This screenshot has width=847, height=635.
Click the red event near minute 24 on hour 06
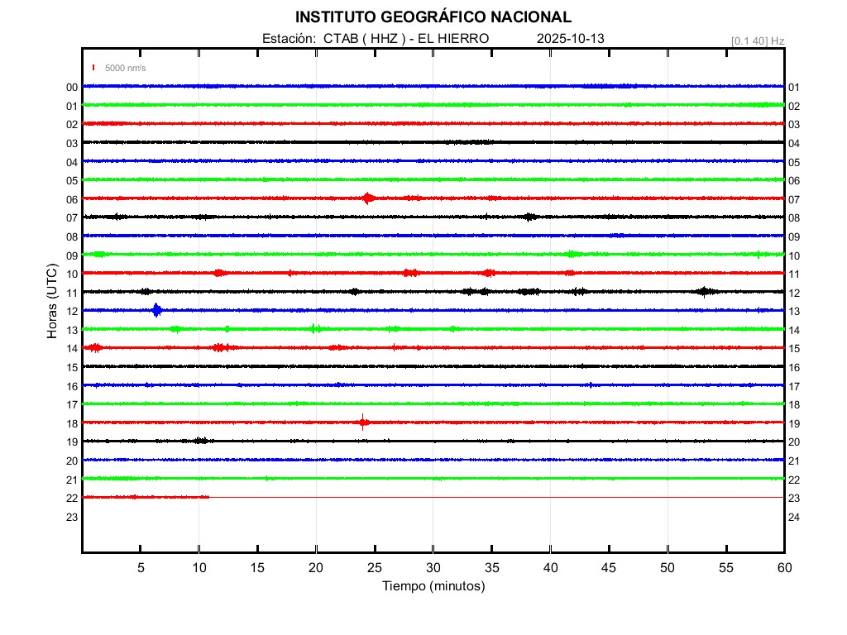[368, 198]
